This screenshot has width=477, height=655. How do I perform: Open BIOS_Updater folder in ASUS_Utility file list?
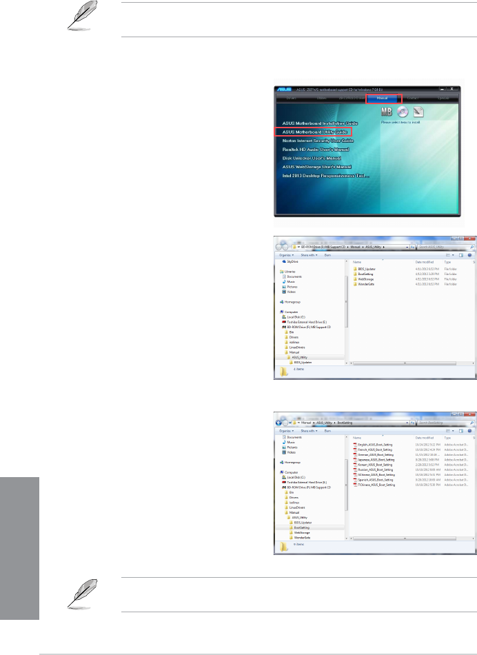click(364, 269)
